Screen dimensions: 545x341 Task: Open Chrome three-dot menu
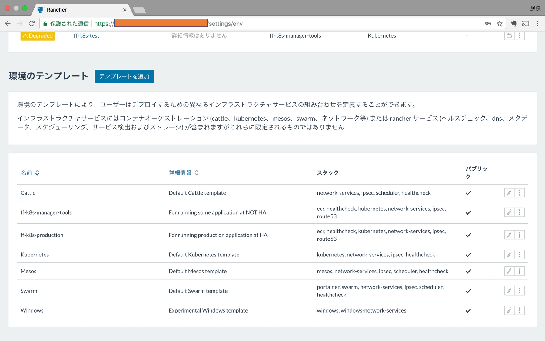pos(538,24)
